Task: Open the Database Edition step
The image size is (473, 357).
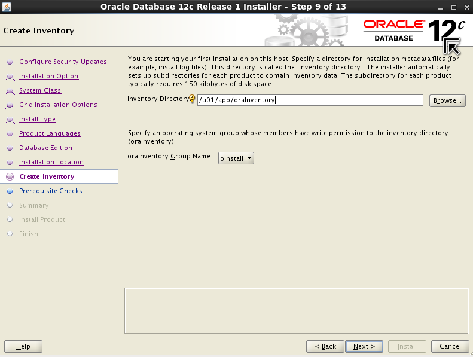Action: pos(45,148)
